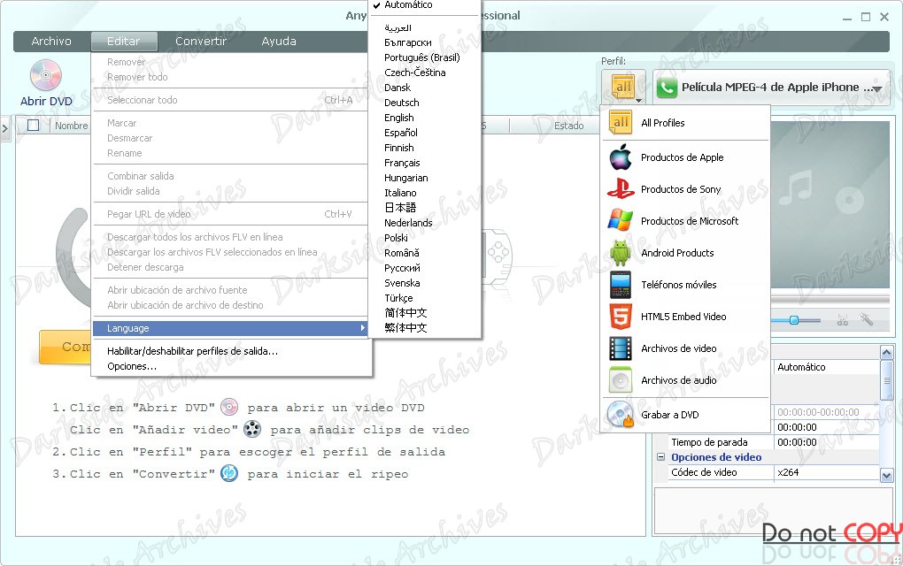Open the Ayuda menu
Image resolution: width=903 pixels, height=566 pixels.
tap(279, 42)
